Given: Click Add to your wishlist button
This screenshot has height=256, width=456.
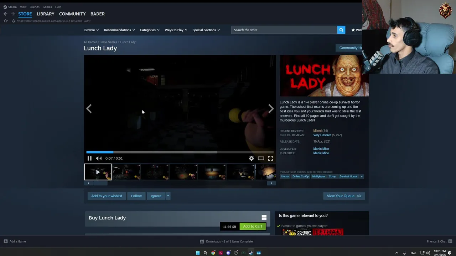Looking at the screenshot, I should tap(107, 196).
